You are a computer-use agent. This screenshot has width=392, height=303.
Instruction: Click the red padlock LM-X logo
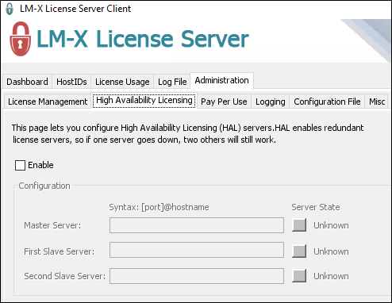(x=21, y=39)
